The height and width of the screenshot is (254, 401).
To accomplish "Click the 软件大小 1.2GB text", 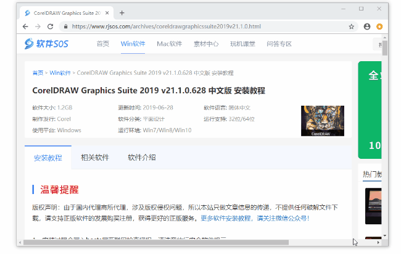I will tap(52, 108).
